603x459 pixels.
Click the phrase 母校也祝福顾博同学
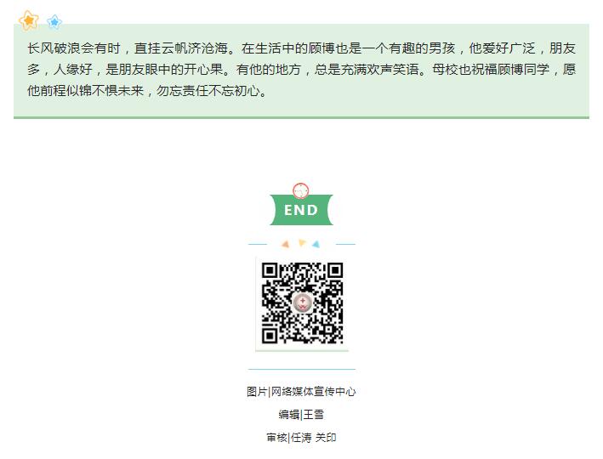tap(491, 69)
